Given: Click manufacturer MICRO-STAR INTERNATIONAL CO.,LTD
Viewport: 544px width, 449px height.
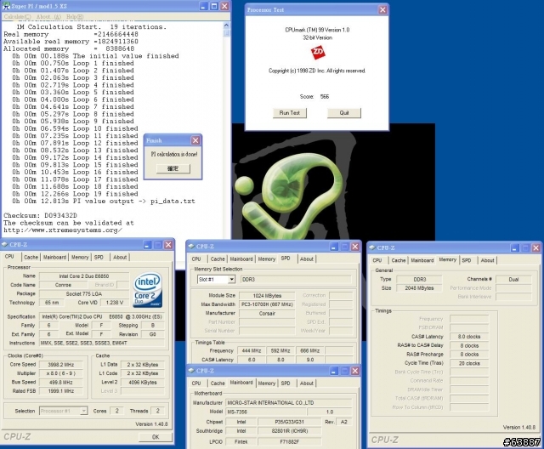Looking at the screenshot, I should 289,403.
